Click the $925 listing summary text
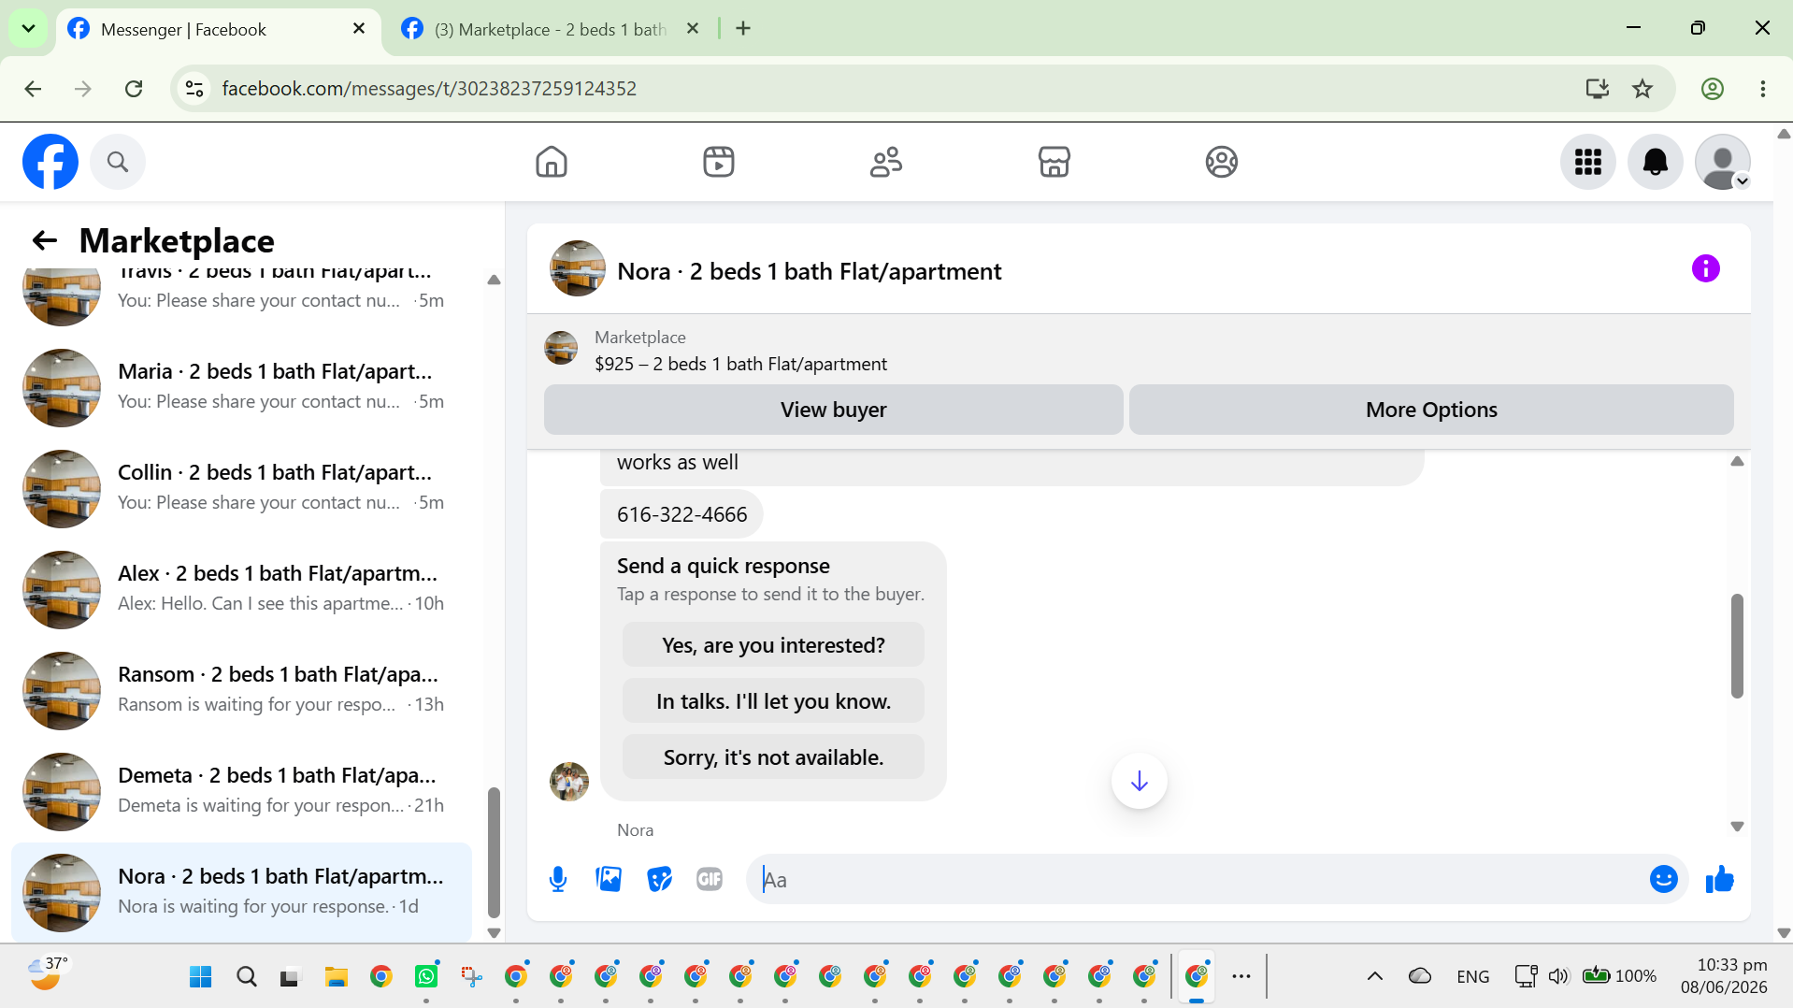The width and height of the screenshot is (1793, 1008). (x=740, y=364)
